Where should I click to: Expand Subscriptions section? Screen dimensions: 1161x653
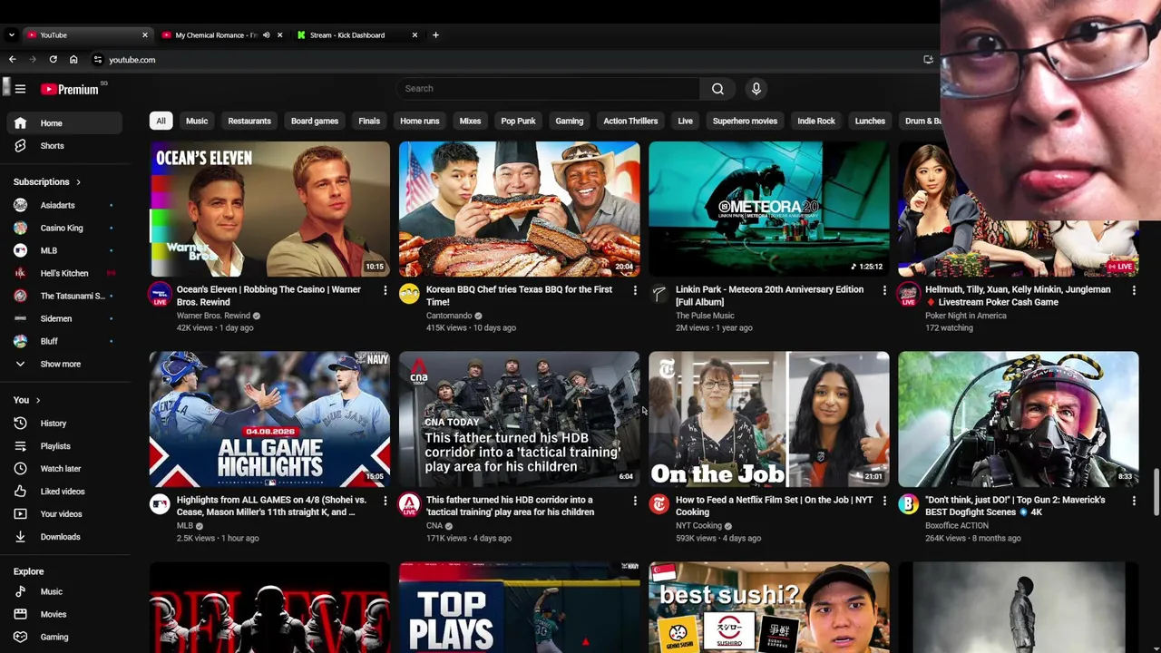point(47,182)
